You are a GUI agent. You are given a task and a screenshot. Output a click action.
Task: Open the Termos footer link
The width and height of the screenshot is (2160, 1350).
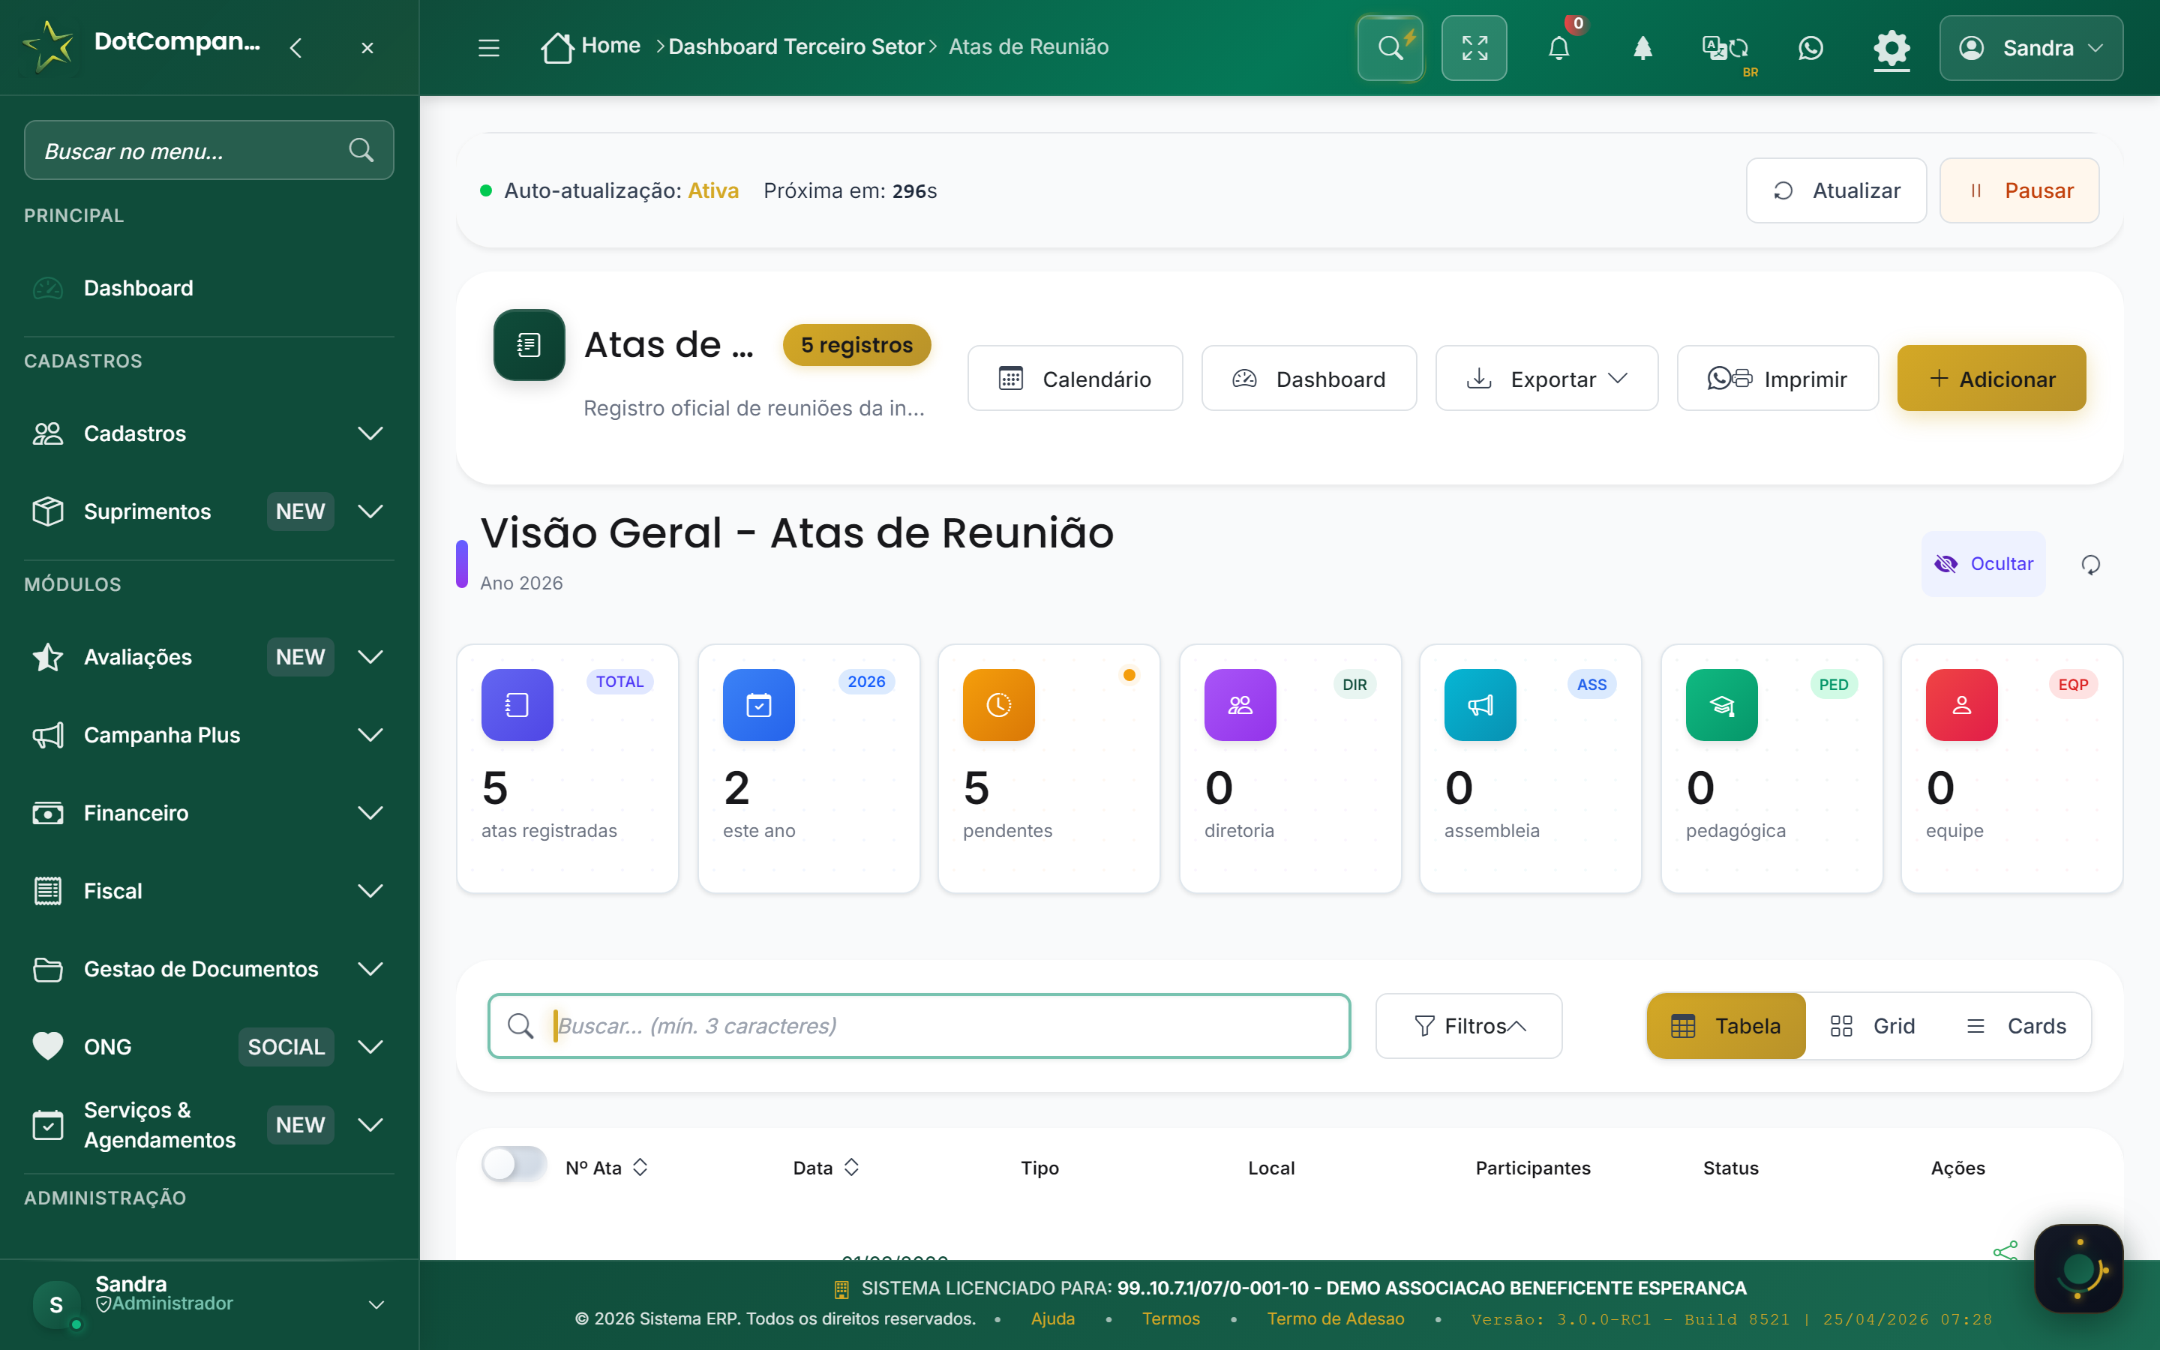[x=1170, y=1318]
